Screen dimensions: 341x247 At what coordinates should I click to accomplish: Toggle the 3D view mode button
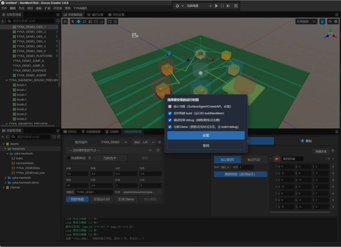(x=65, y=21)
